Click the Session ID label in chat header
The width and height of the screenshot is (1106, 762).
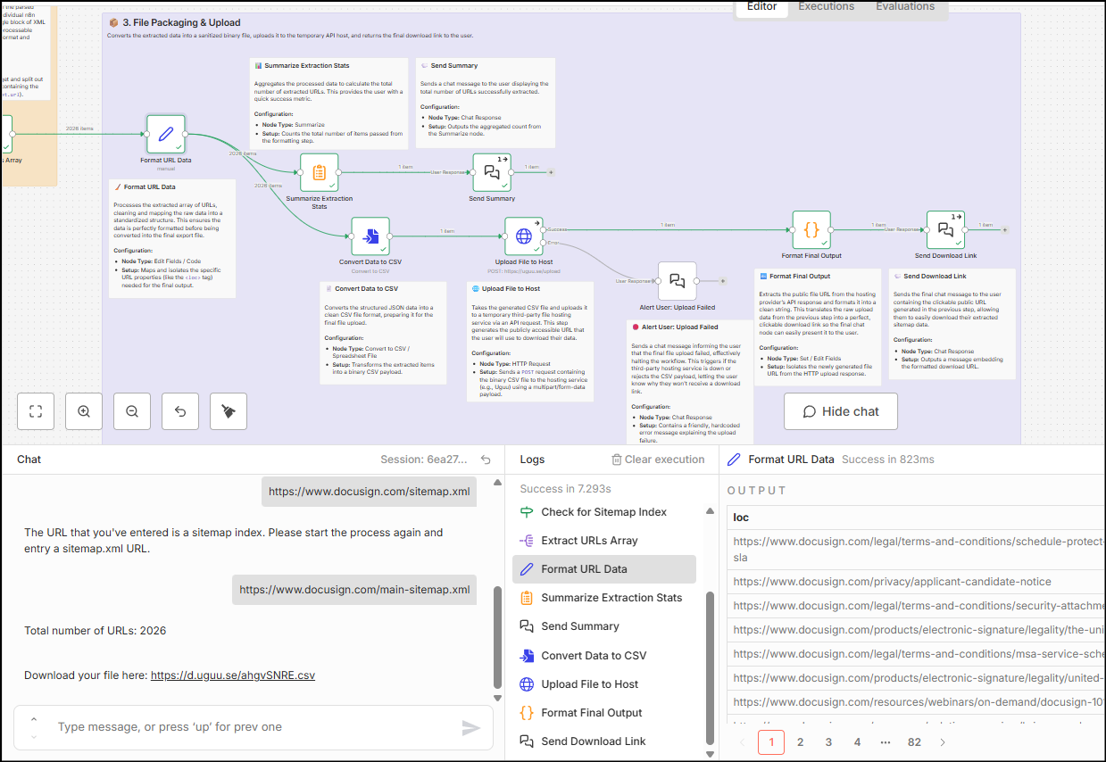(424, 460)
